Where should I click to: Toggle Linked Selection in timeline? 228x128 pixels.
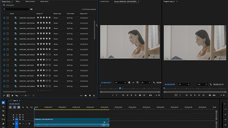click(x=19, y=107)
